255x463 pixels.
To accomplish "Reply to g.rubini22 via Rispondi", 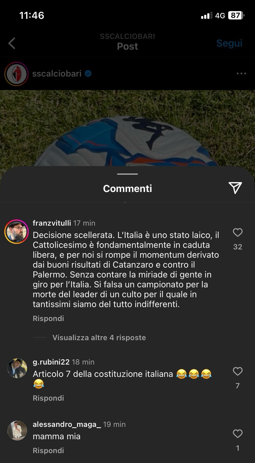I will pyautogui.click(x=48, y=398).
